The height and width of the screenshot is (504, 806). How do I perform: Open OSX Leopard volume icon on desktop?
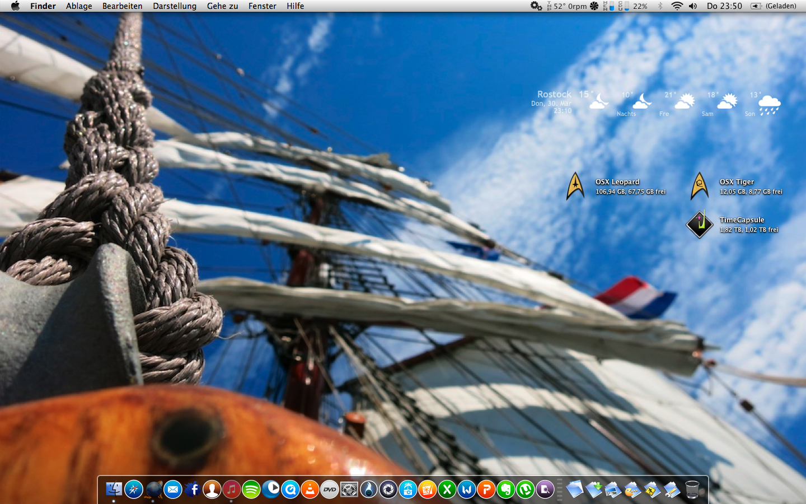click(x=575, y=186)
